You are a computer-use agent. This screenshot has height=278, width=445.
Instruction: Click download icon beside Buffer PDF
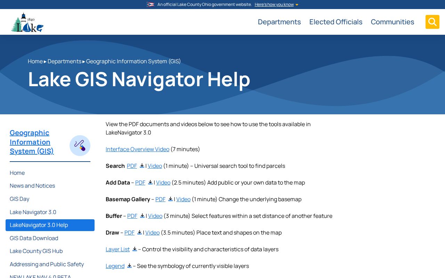142,216
